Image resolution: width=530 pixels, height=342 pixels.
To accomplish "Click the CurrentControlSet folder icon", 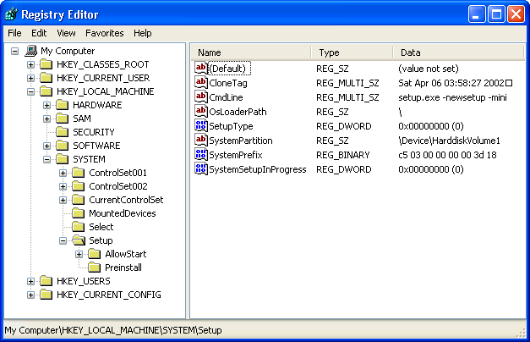I will 79,200.
